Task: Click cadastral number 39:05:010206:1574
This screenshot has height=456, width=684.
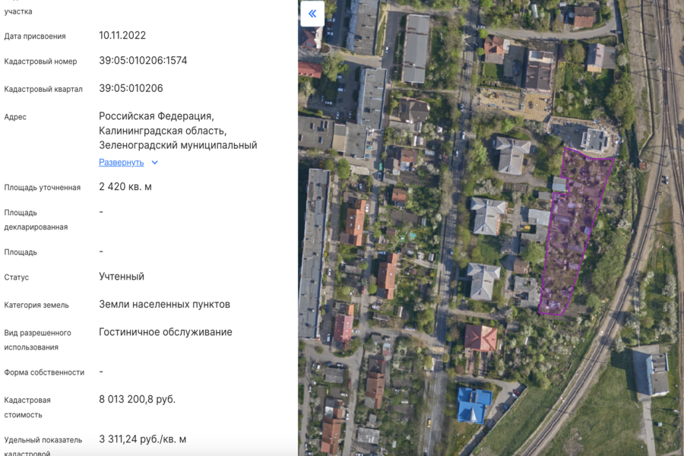Action: 143,61
